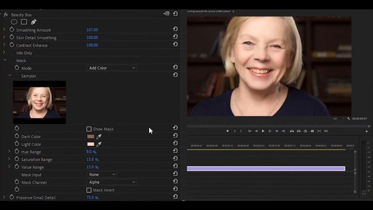The height and width of the screenshot is (210, 373).
Task: Reset the Beauty Box effect
Action: tap(175, 13)
